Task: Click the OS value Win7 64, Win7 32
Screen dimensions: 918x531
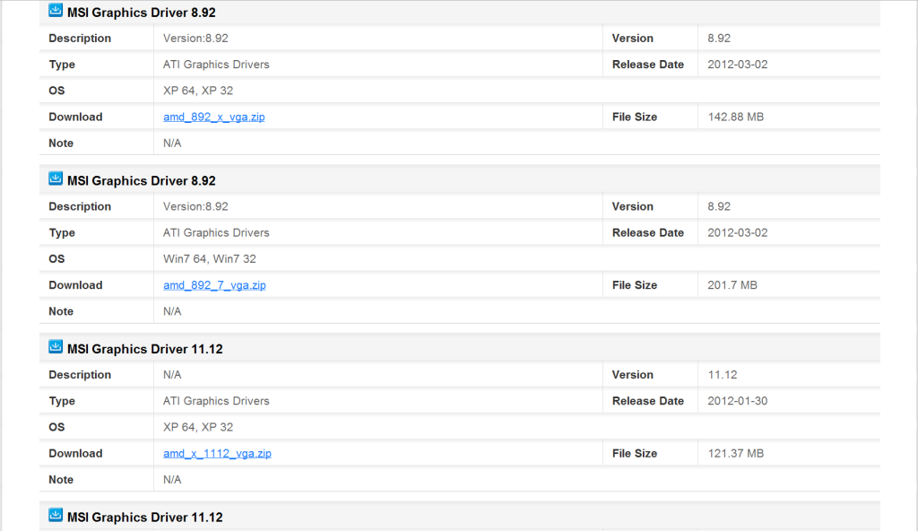Action: pyautogui.click(x=209, y=258)
